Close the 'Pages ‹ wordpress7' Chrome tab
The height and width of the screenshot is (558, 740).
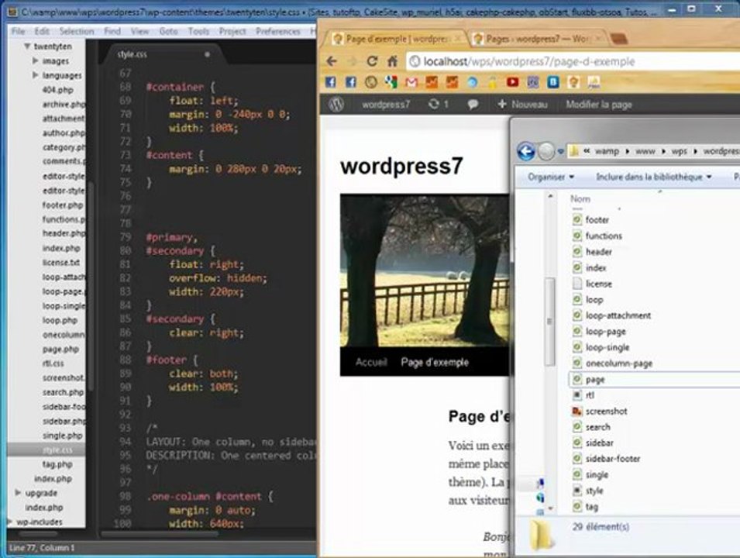tap(598, 39)
